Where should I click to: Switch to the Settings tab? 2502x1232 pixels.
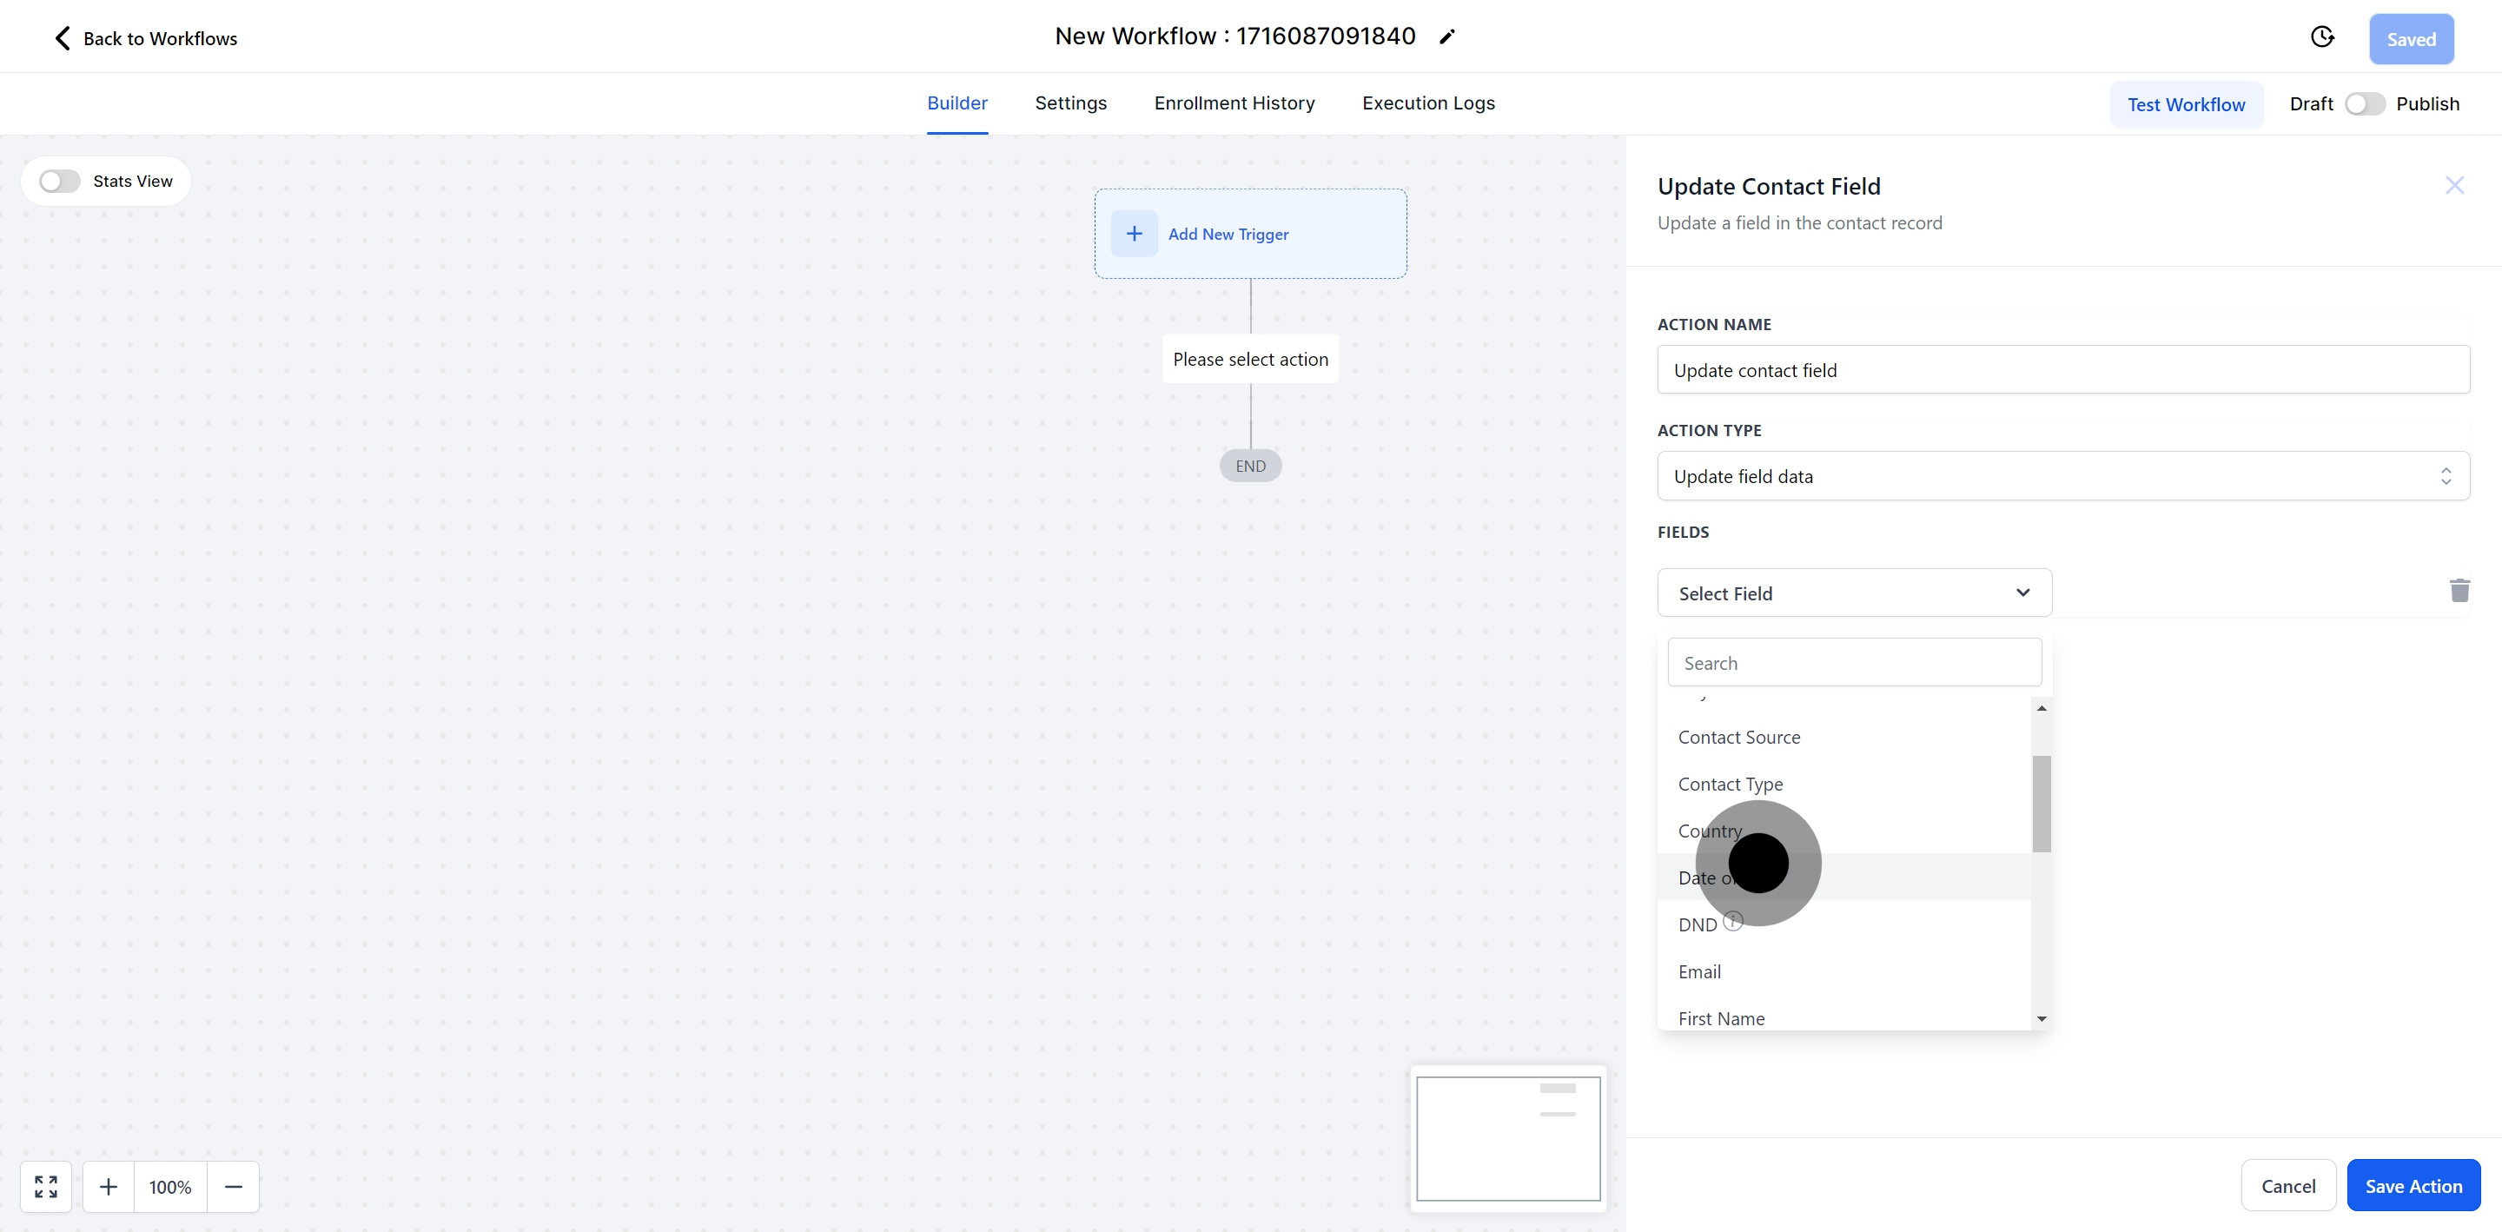(1070, 103)
